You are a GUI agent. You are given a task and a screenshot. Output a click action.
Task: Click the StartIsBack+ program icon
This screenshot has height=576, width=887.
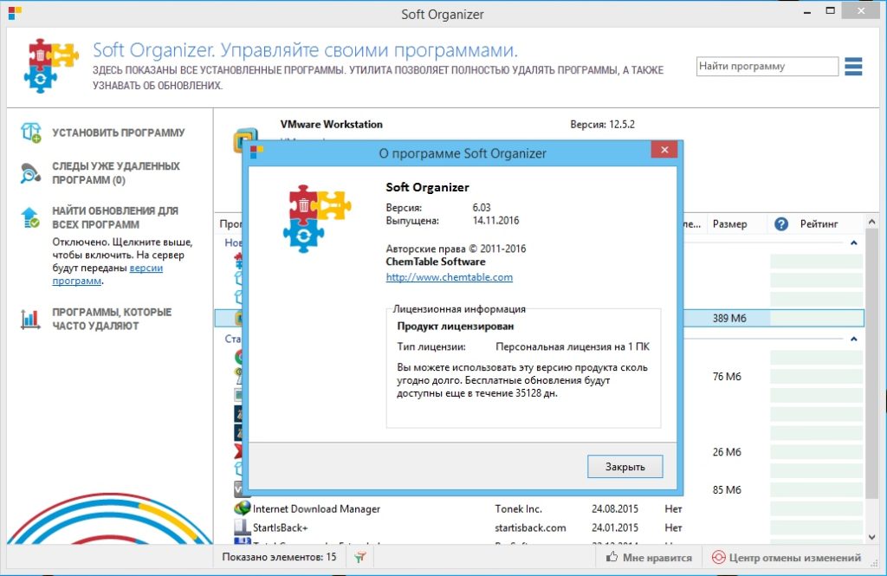click(243, 527)
